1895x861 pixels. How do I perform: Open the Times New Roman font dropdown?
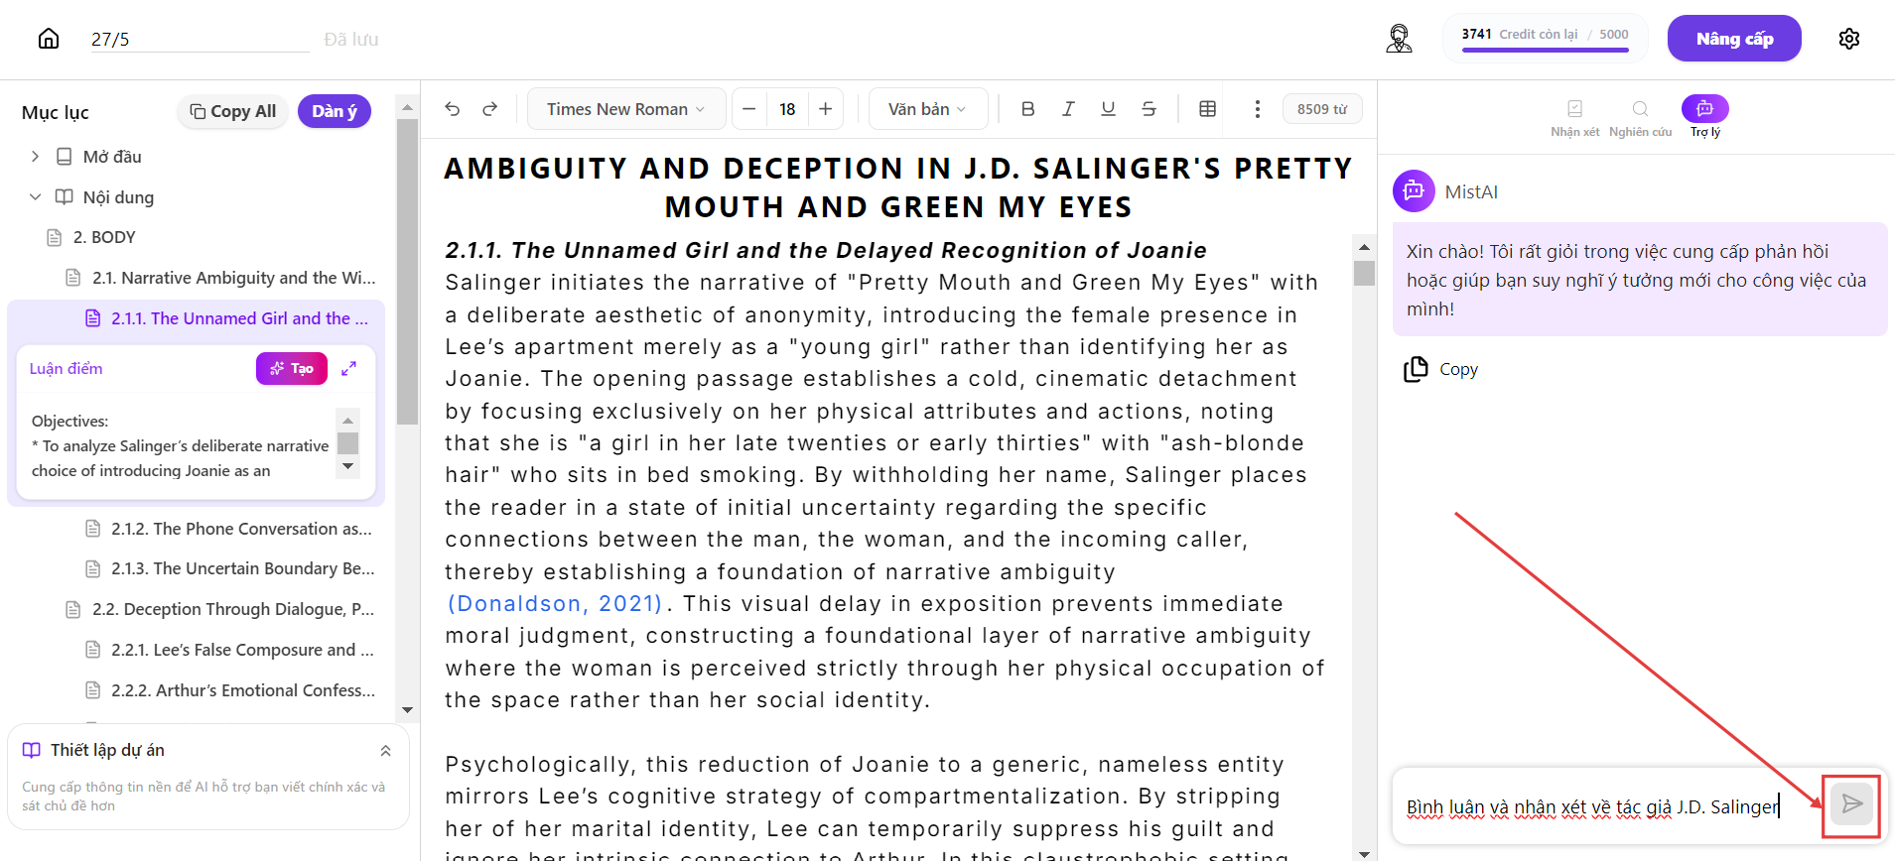pos(626,109)
